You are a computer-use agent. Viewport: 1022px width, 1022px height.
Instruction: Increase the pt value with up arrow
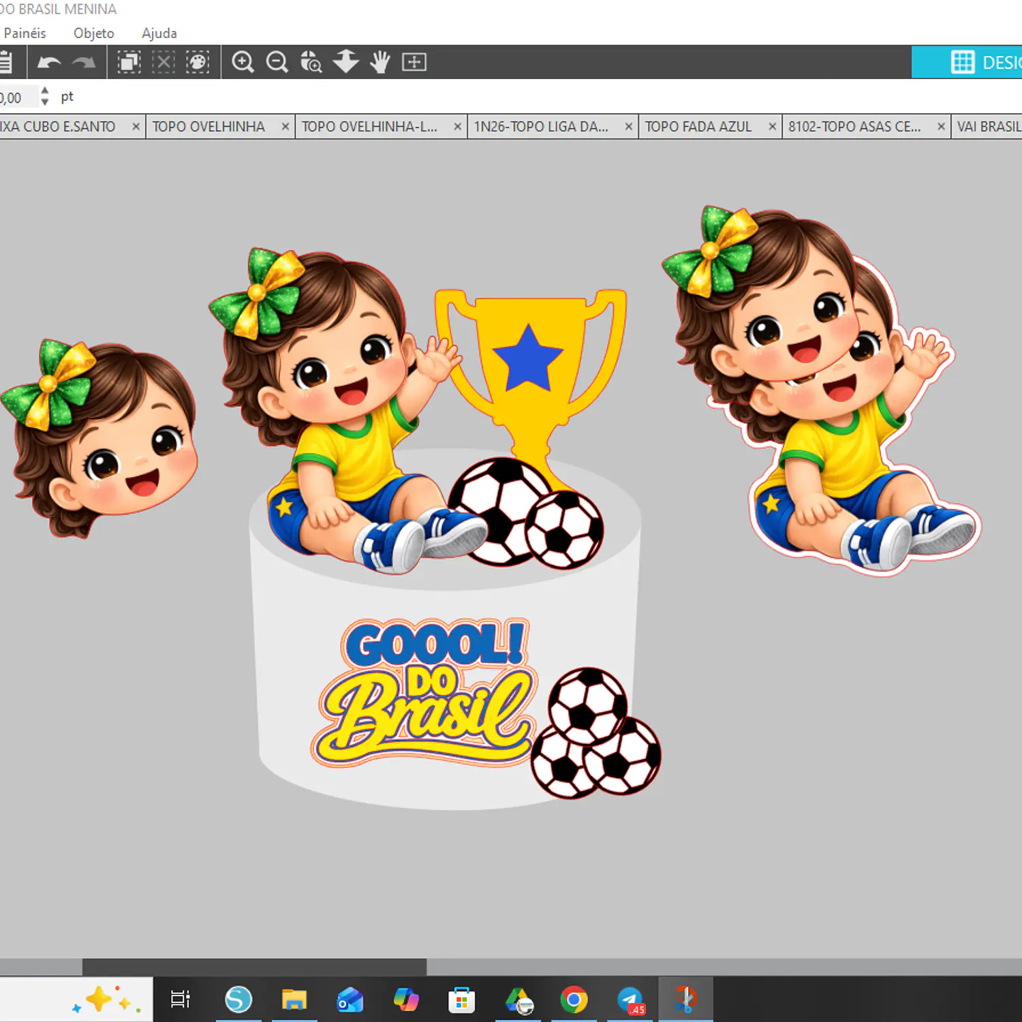point(45,90)
